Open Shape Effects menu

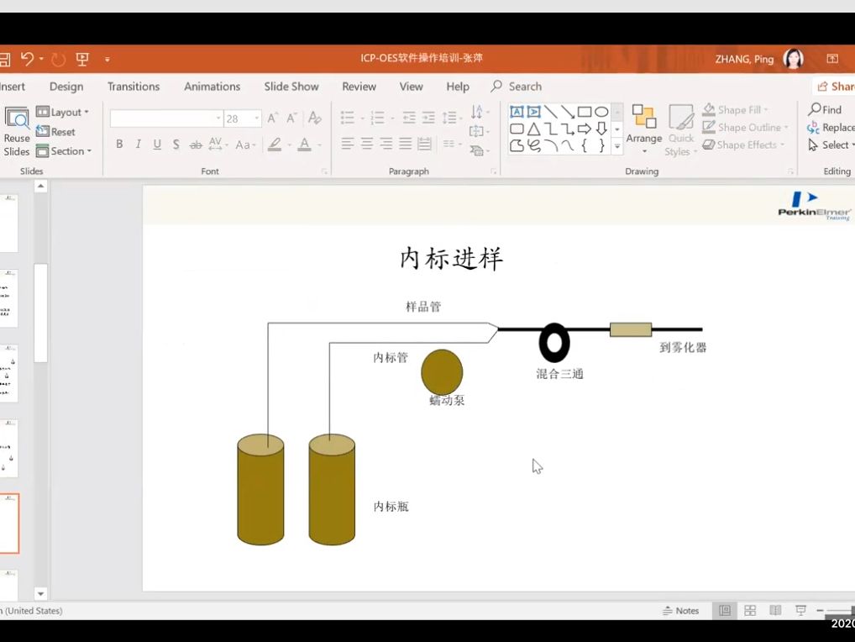(x=744, y=145)
